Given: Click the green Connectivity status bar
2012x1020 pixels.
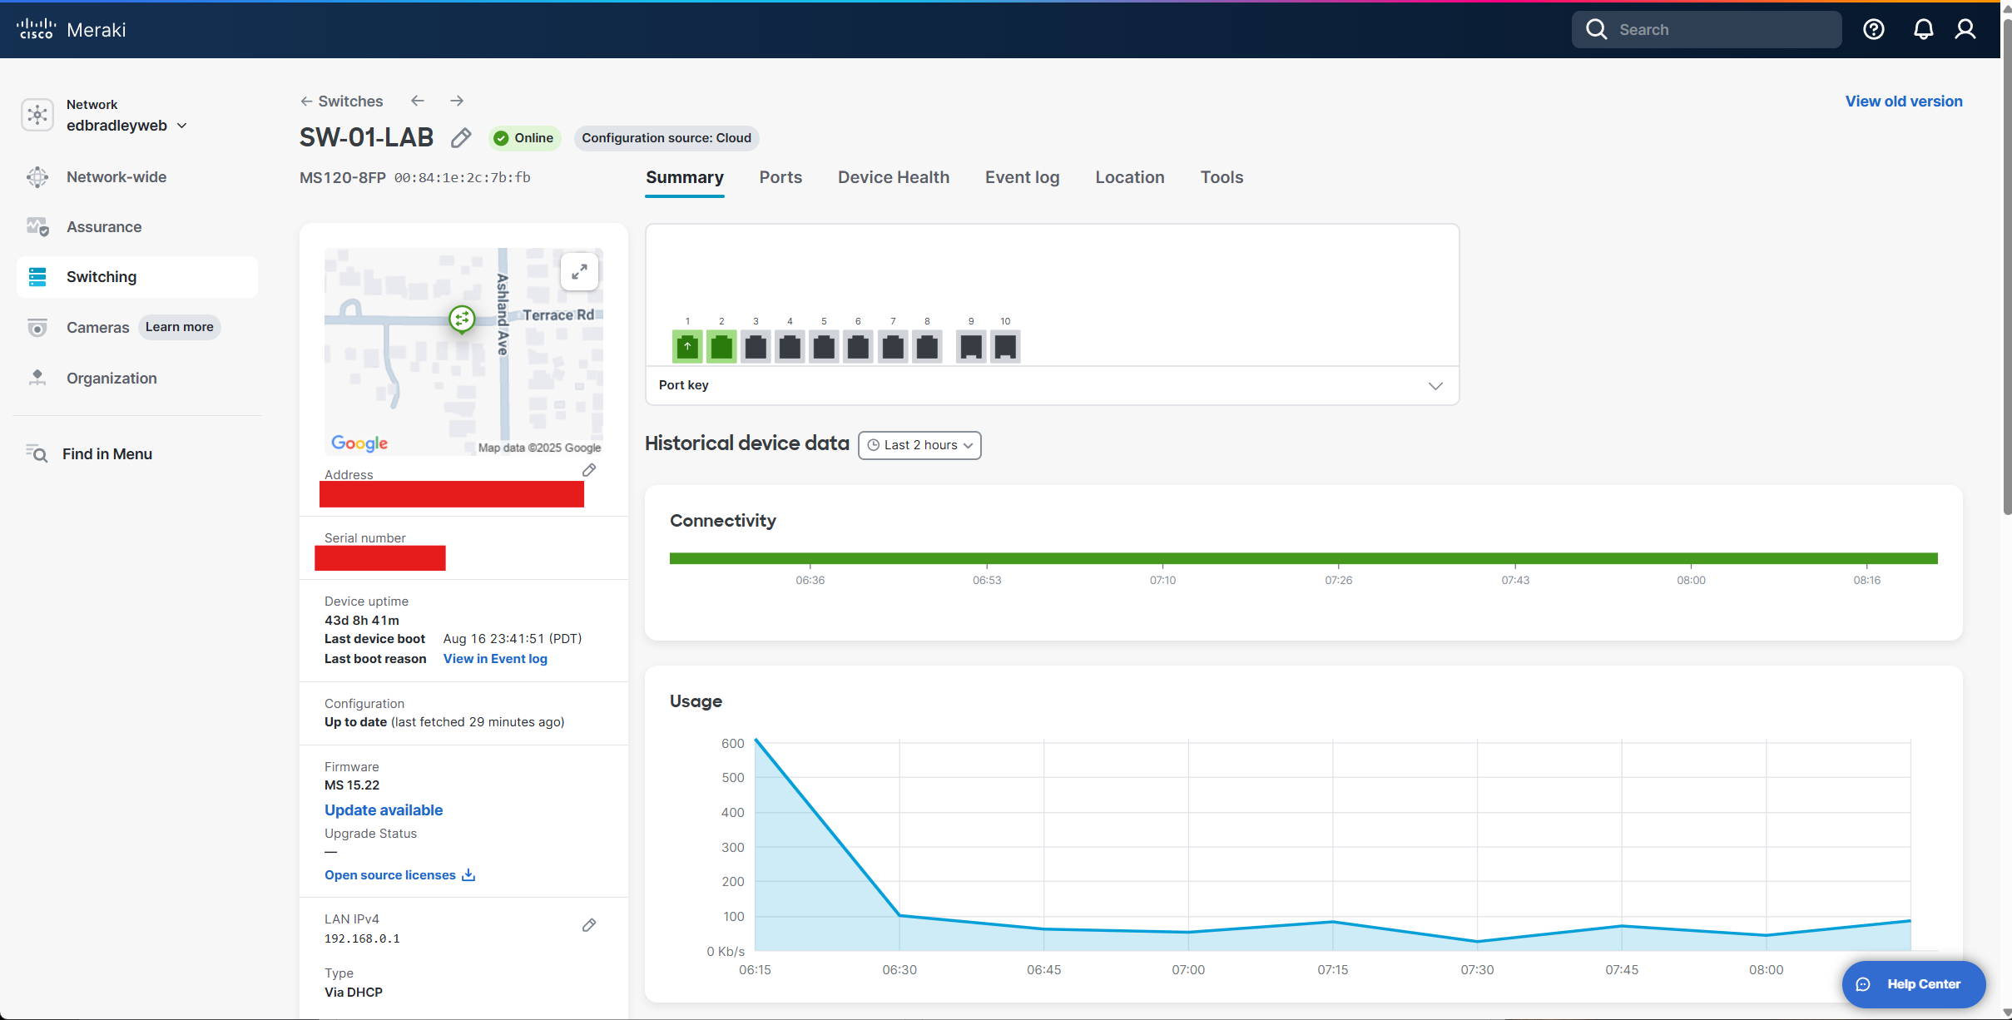Looking at the screenshot, I should click(x=1303, y=558).
